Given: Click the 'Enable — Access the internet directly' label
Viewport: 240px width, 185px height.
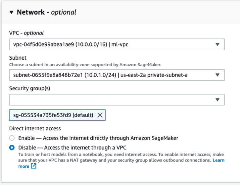Looking at the screenshot, I should [x=98, y=138].
